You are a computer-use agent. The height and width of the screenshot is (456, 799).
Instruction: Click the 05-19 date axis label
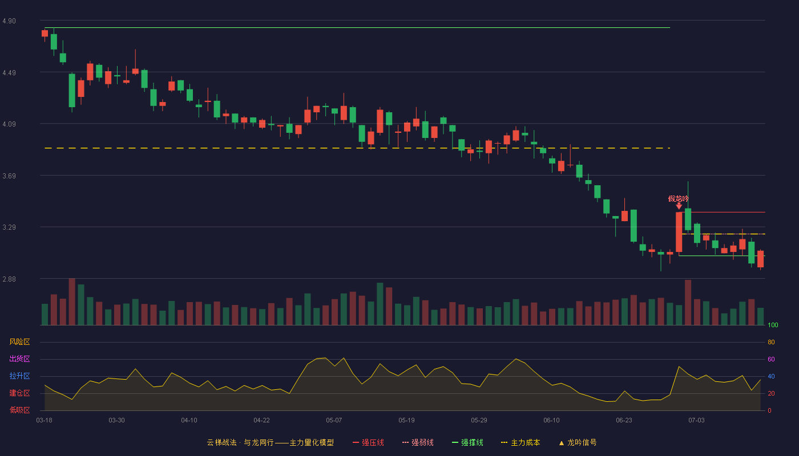pos(406,420)
